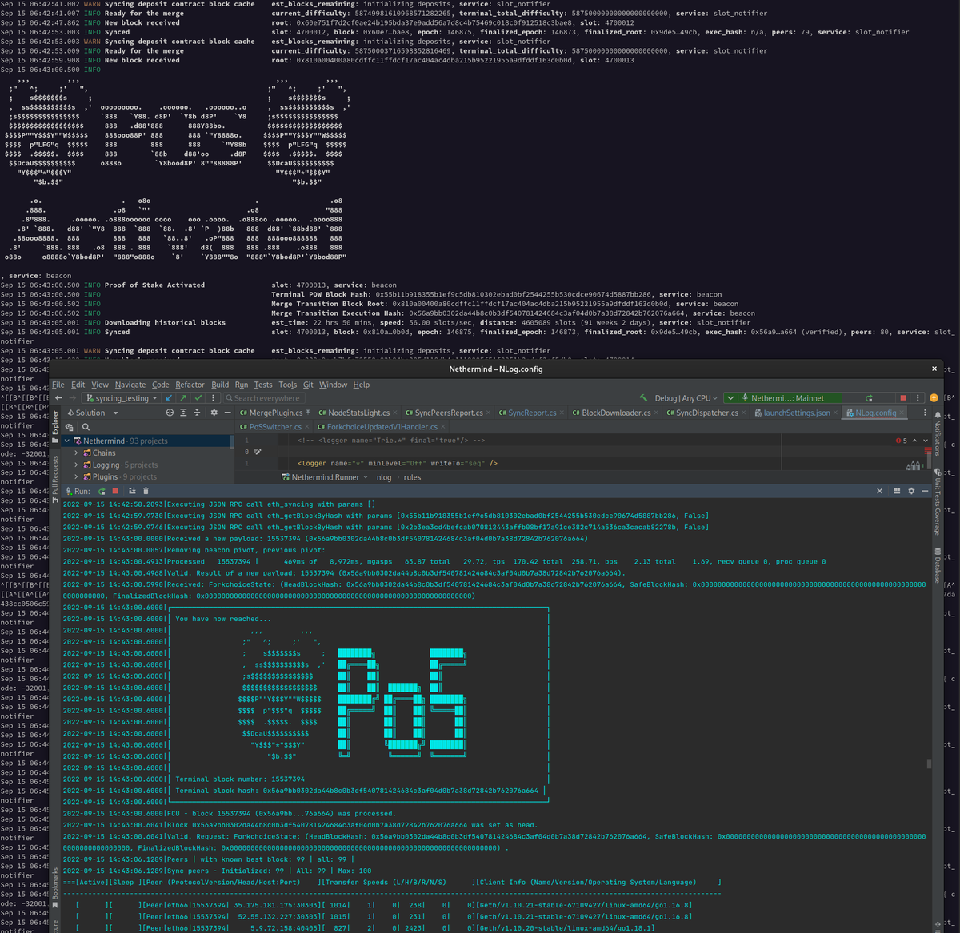Switch to launchSettings.json tab
Screen dimensions: 960x933
(796, 413)
